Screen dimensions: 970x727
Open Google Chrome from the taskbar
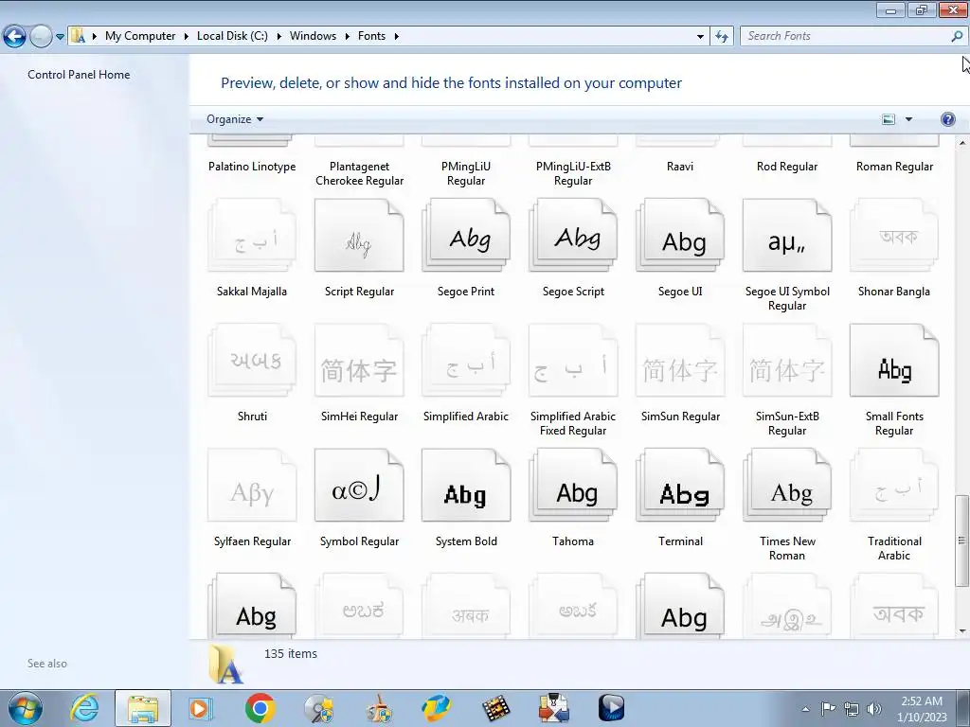pyautogui.click(x=260, y=708)
